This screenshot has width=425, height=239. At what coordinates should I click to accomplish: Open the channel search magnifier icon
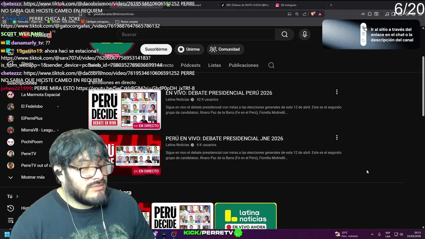tap(271, 65)
